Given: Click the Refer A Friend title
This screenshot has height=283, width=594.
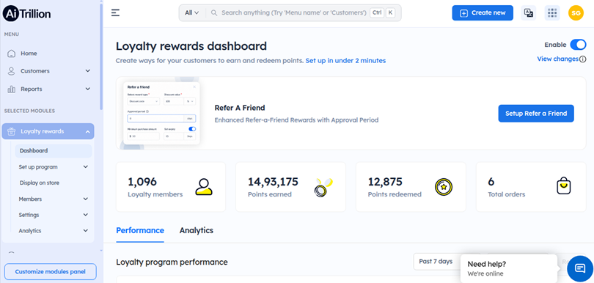Looking at the screenshot, I should pos(240,108).
